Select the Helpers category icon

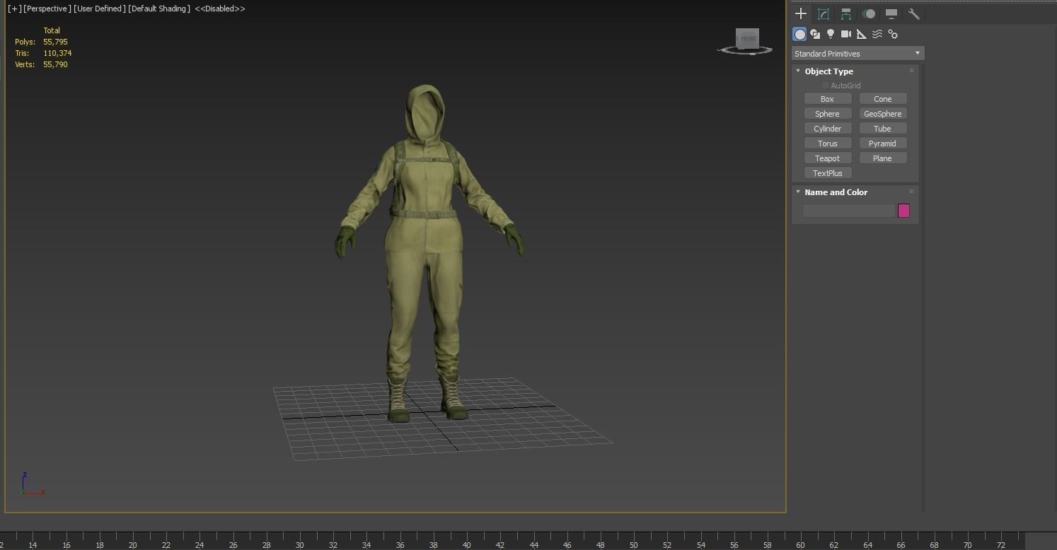tap(862, 34)
